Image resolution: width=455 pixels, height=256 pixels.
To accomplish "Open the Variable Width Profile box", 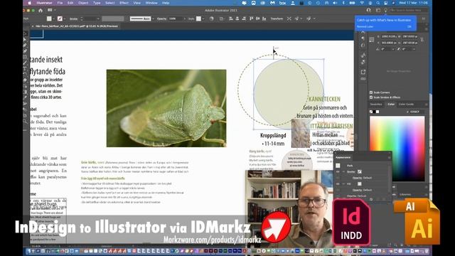I will (x=113, y=18).
